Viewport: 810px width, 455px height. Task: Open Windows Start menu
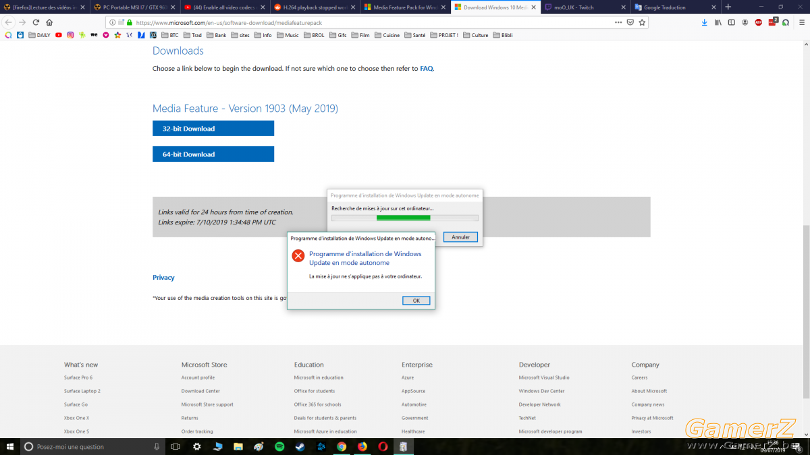coord(9,446)
